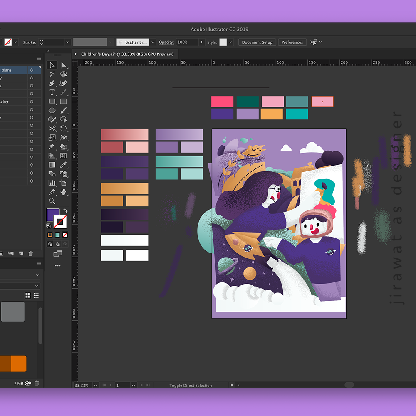The width and height of the screenshot is (416, 416).
Task: Pick the Magic Wand tool
Action: (x=52, y=74)
